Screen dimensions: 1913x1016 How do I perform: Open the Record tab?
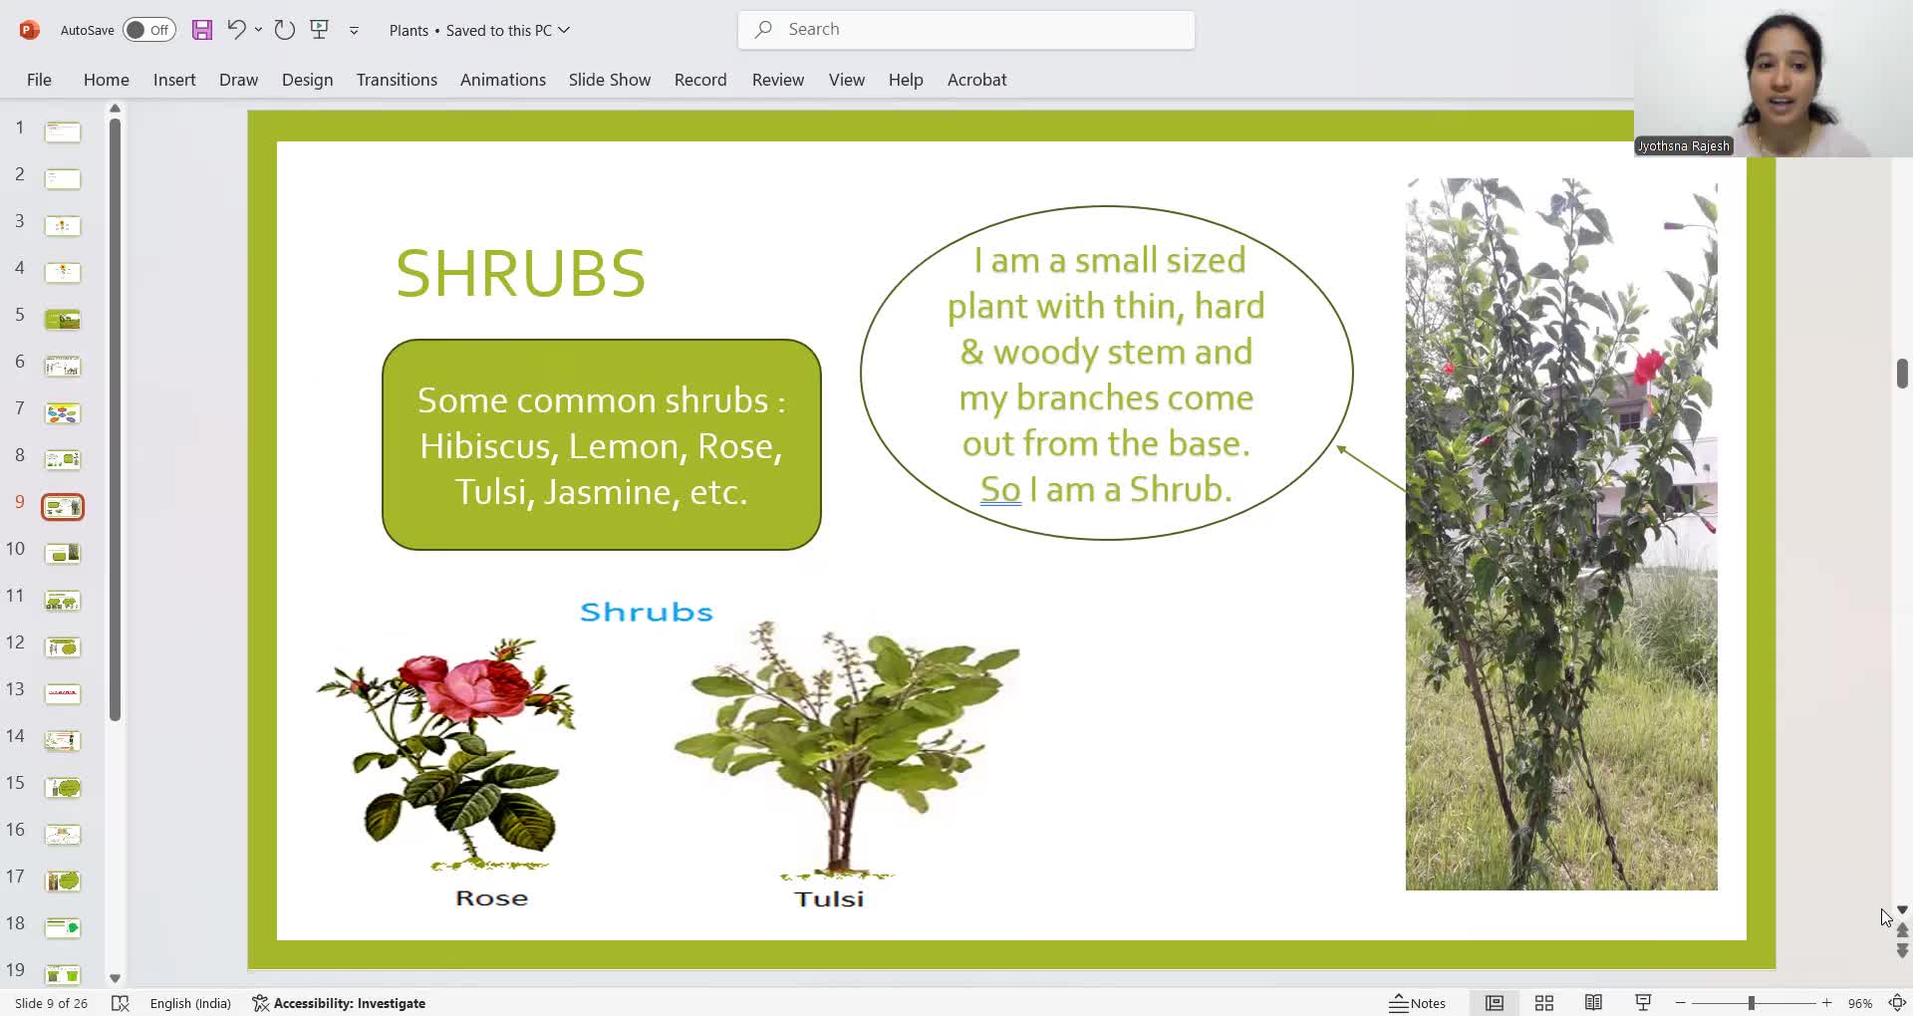700,80
